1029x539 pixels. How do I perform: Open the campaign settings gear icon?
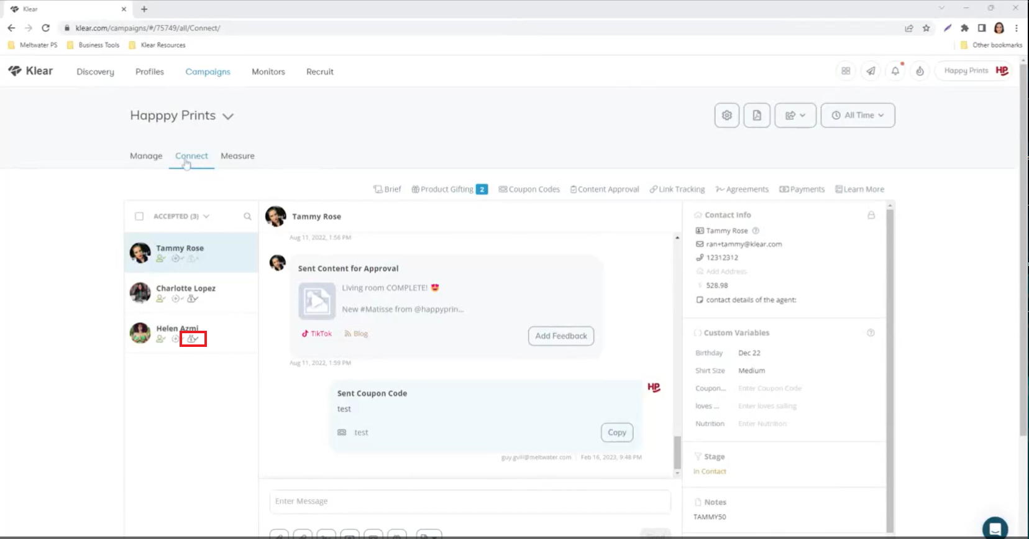[x=726, y=116]
